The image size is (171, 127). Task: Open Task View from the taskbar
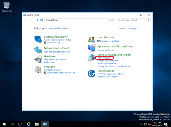tap(20, 124)
